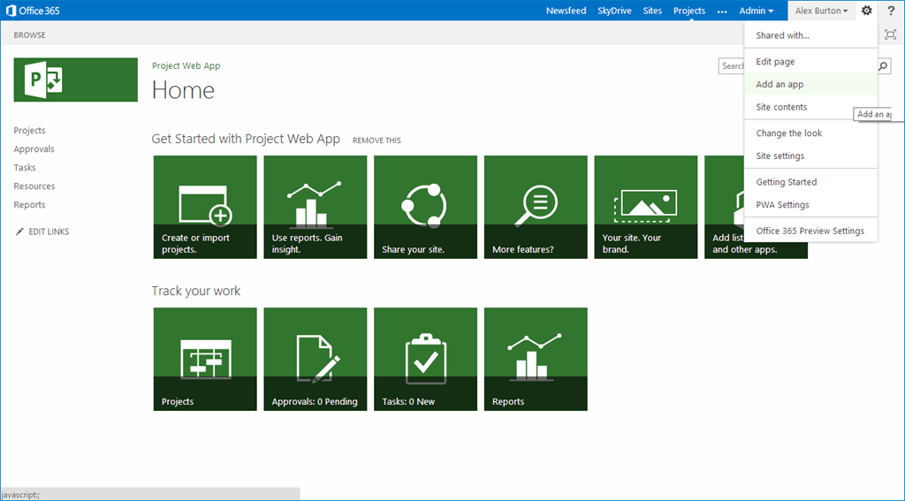Open SkyDrive from the top bar
Image resolution: width=905 pixels, height=501 pixels.
pyautogui.click(x=614, y=11)
